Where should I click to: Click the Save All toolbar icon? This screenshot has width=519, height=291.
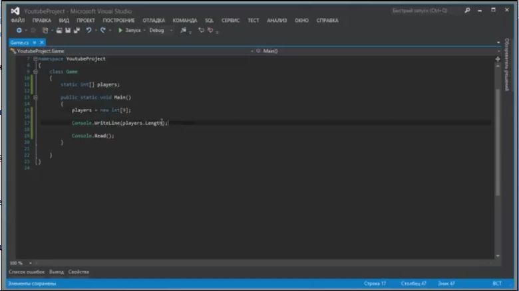click(77, 30)
